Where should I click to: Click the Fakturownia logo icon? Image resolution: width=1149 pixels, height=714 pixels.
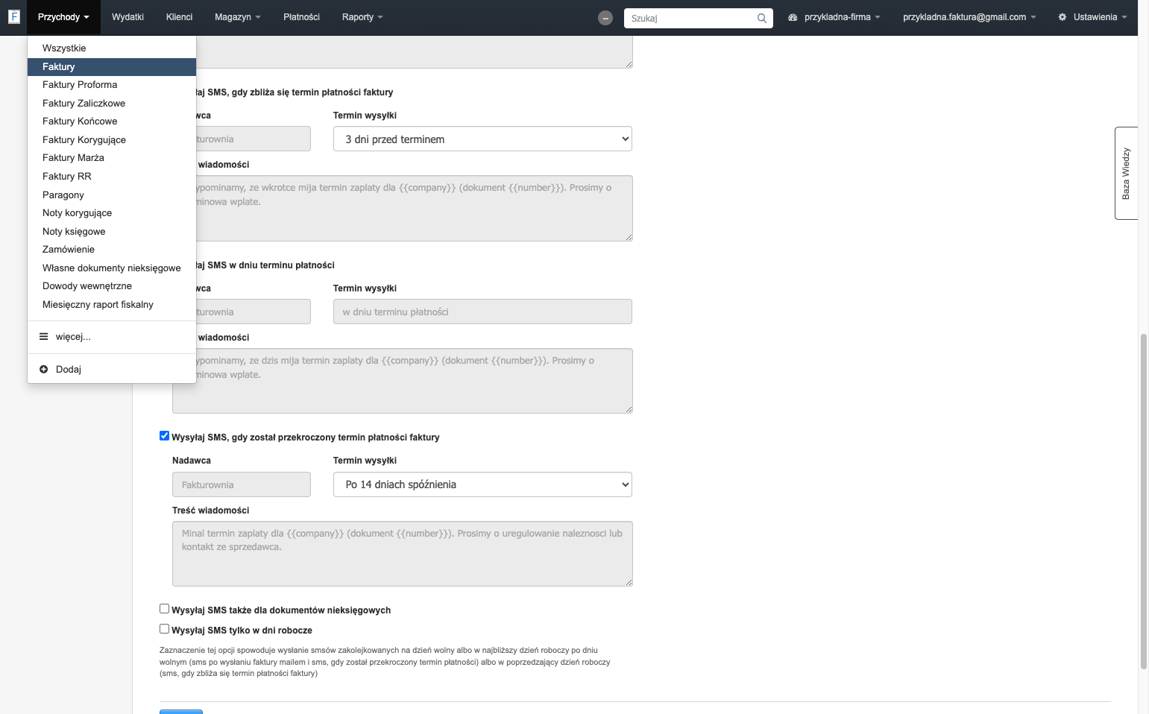click(x=13, y=16)
